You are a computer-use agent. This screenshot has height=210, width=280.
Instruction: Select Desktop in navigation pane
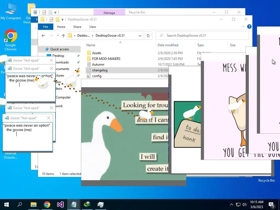click(x=58, y=56)
